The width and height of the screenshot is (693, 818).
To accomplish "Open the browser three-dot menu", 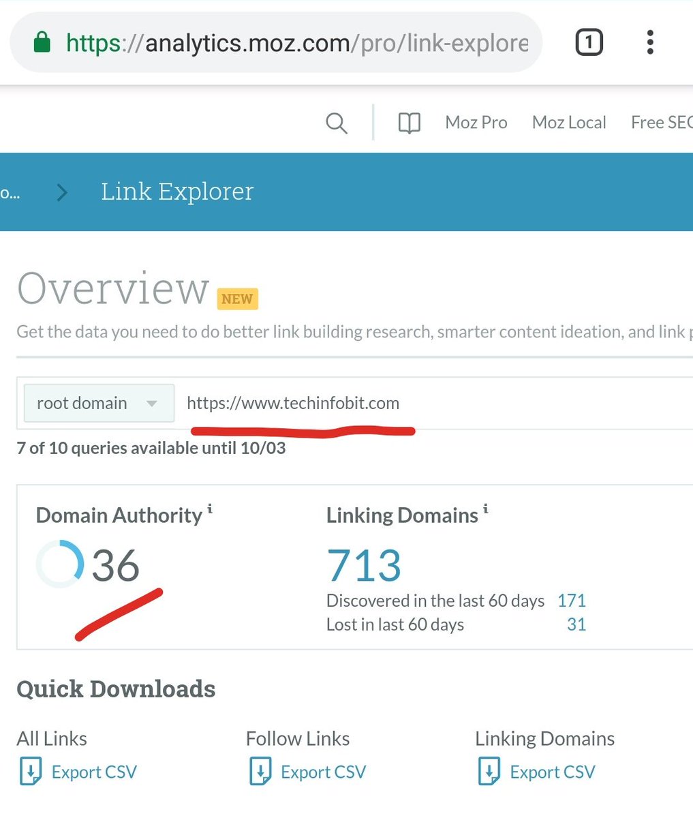I will coord(649,42).
